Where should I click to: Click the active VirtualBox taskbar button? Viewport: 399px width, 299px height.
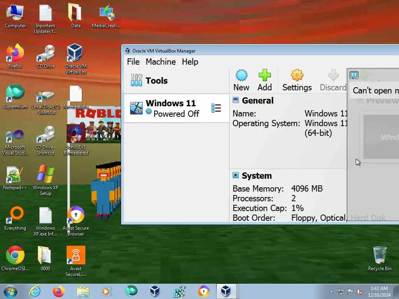point(226,291)
